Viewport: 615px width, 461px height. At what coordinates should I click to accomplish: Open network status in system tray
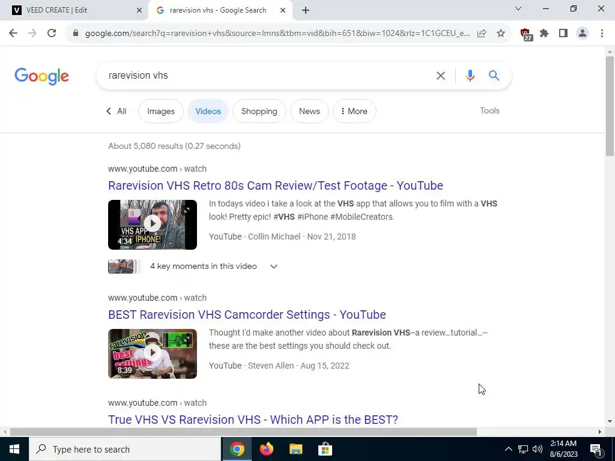(x=523, y=449)
